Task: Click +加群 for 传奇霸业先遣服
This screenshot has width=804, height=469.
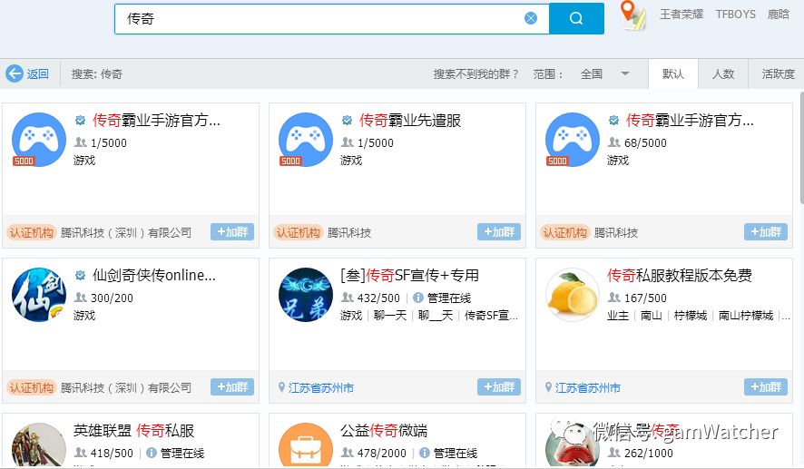Action: pyautogui.click(x=499, y=231)
